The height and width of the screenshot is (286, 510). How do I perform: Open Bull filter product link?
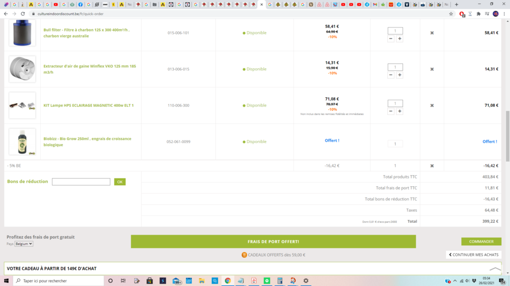point(87,33)
